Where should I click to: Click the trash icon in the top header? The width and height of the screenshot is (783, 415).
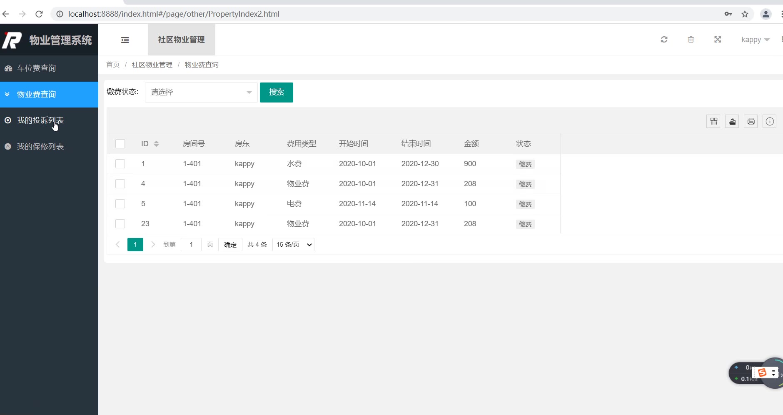691,40
